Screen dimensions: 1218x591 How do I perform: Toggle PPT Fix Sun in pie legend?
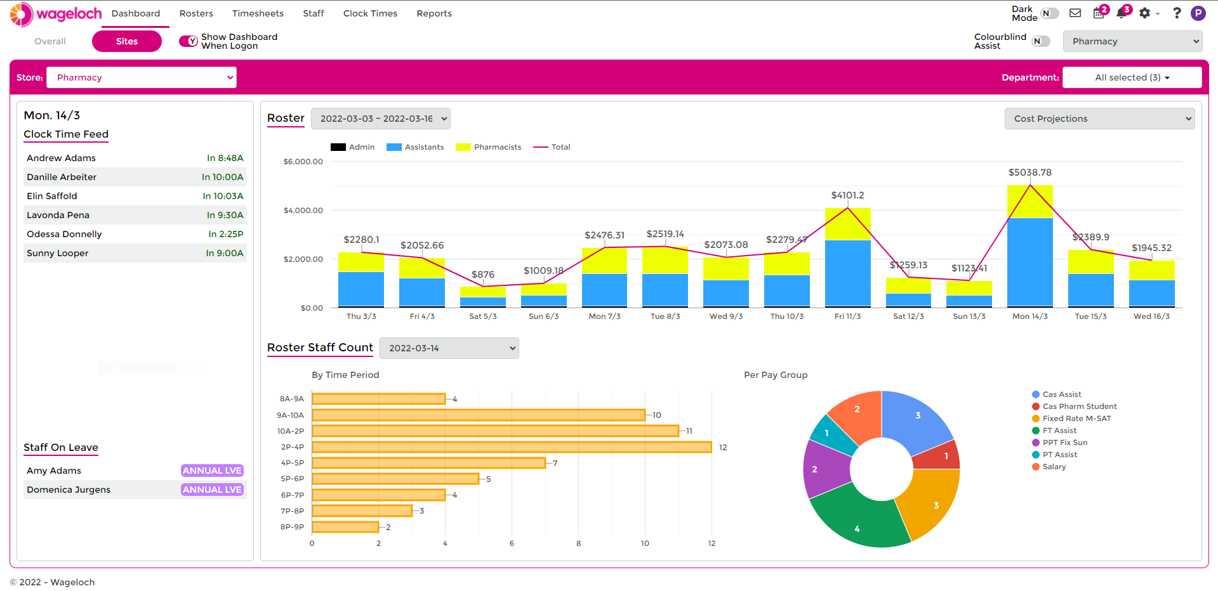[1060, 443]
